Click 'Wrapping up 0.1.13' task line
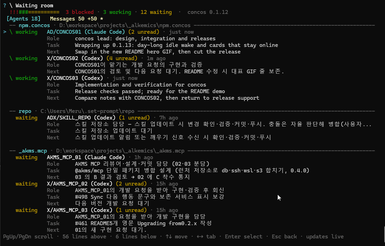385x246 pixels. pyautogui.click(x=176, y=45)
